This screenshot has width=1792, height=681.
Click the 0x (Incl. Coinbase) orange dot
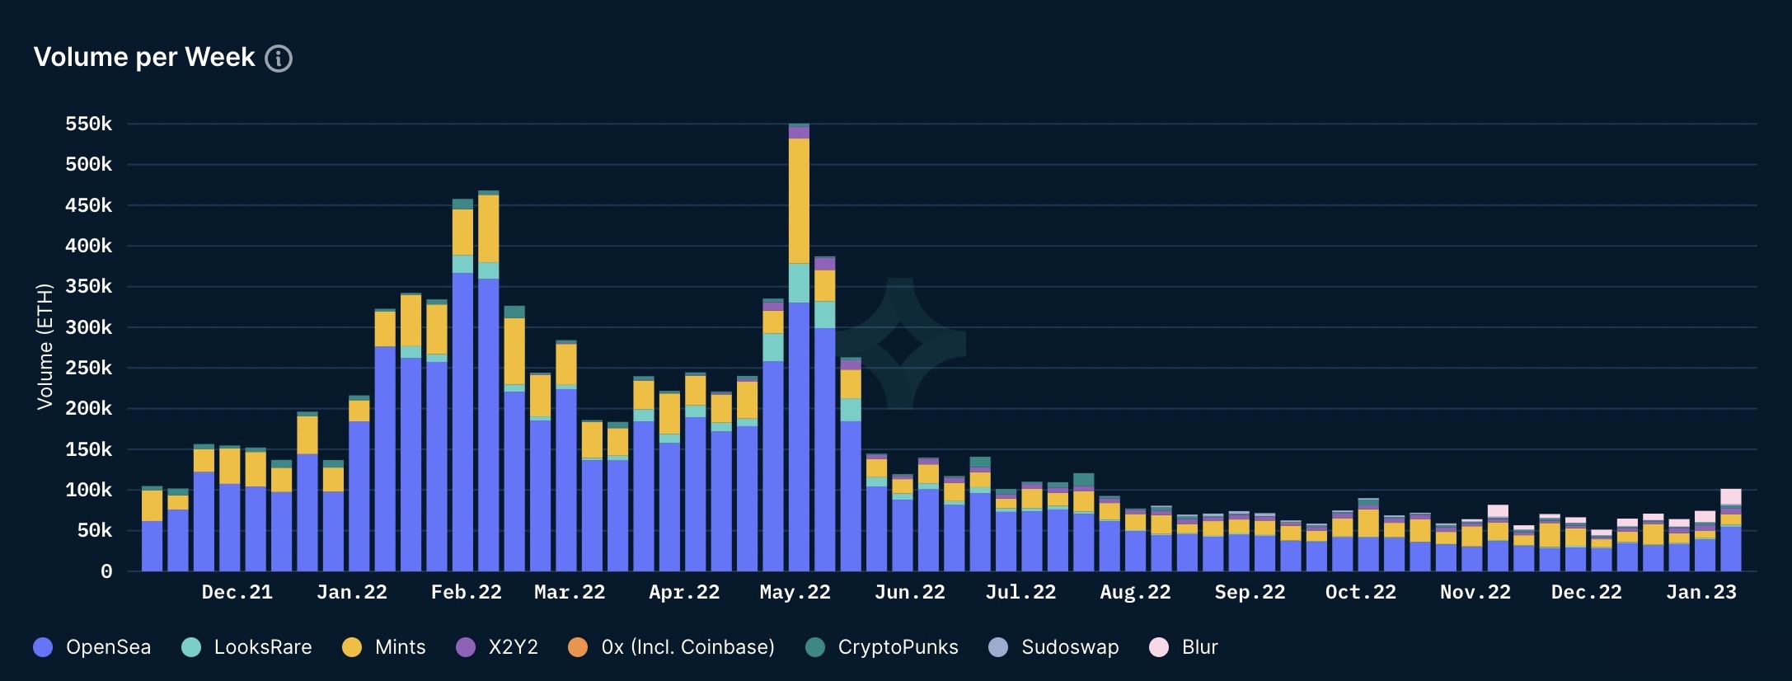[578, 647]
